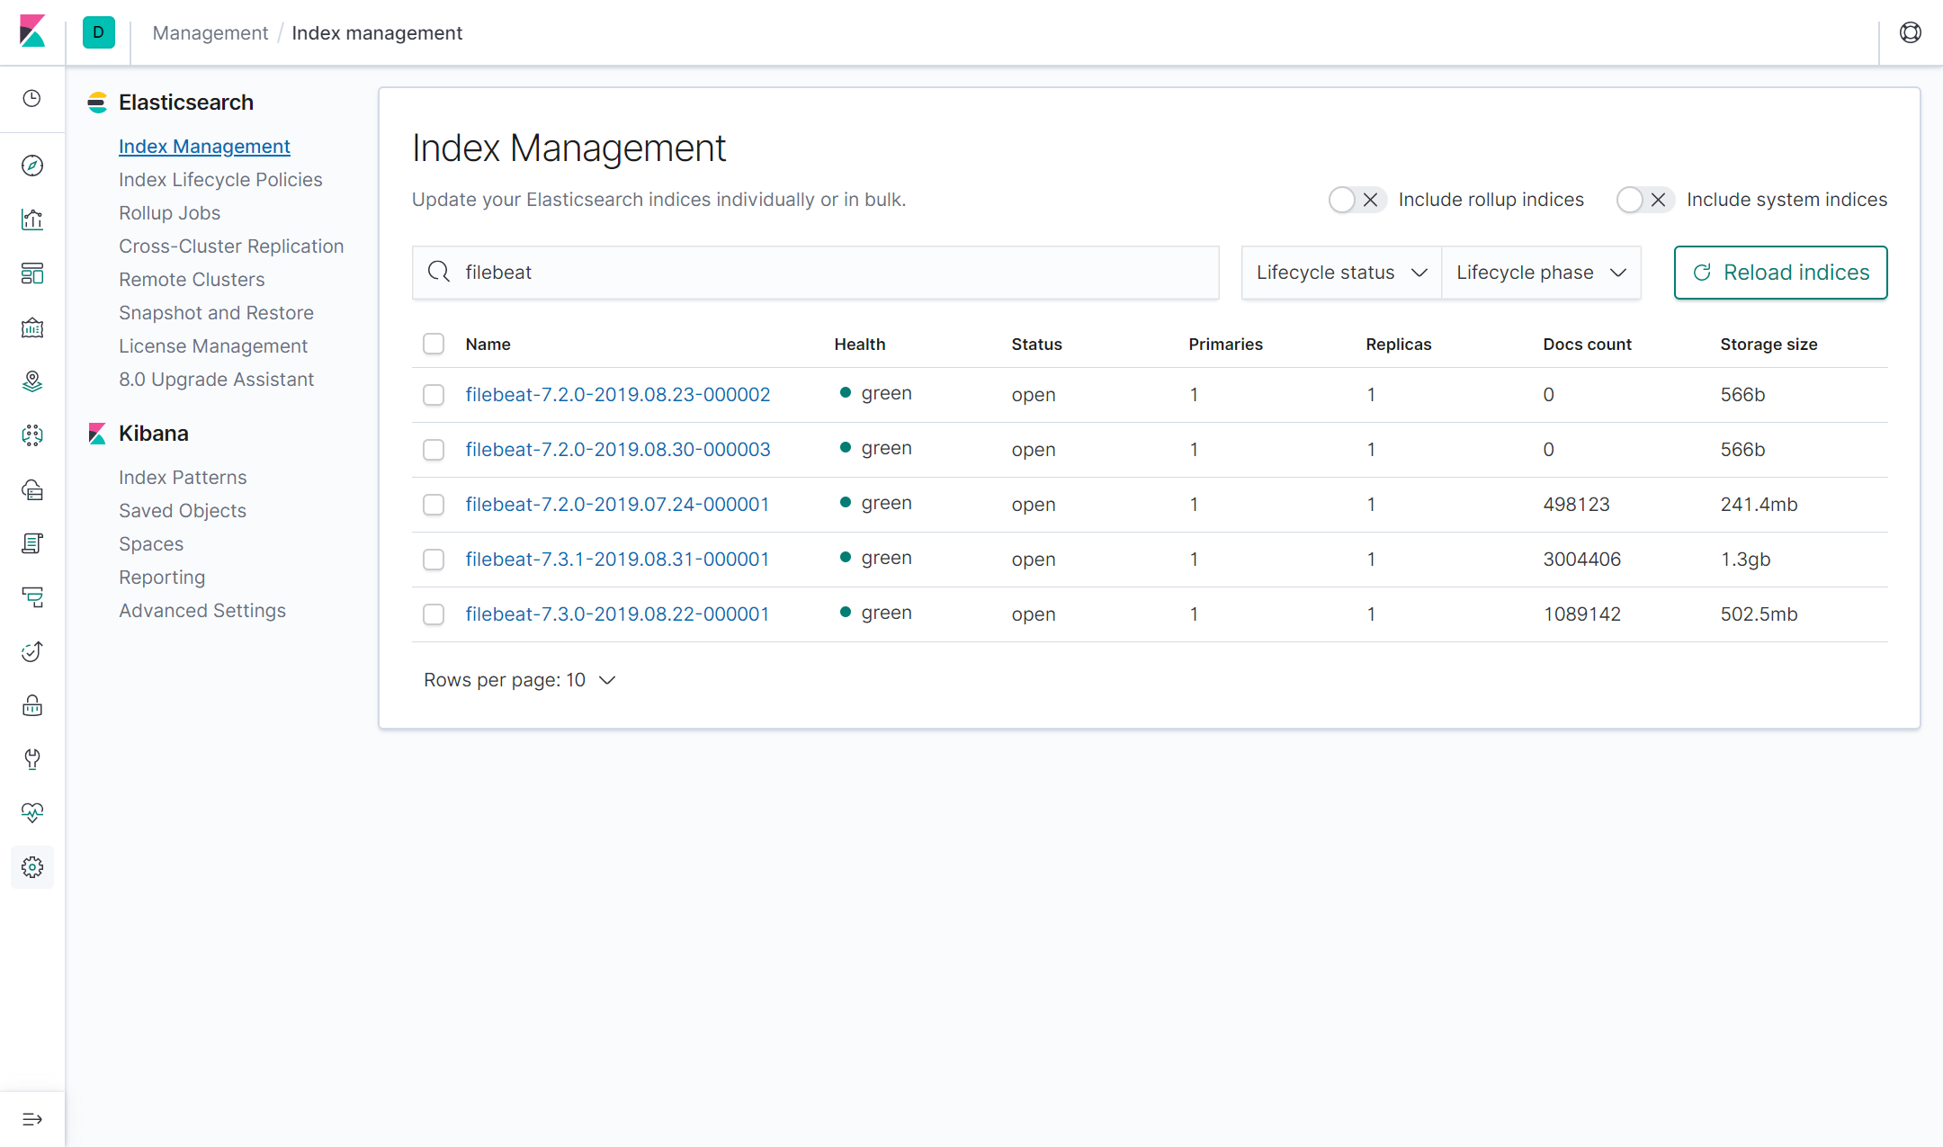Select checkbox for filebeat-7.2.0-2019.08.30-000003
The height and width of the screenshot is (1147, 1943).
434,450
